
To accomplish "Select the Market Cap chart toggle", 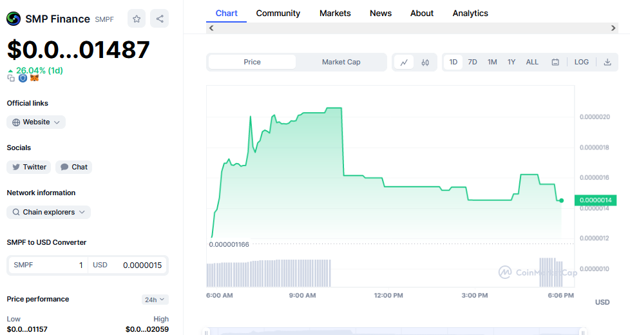I will coord(341,62).
